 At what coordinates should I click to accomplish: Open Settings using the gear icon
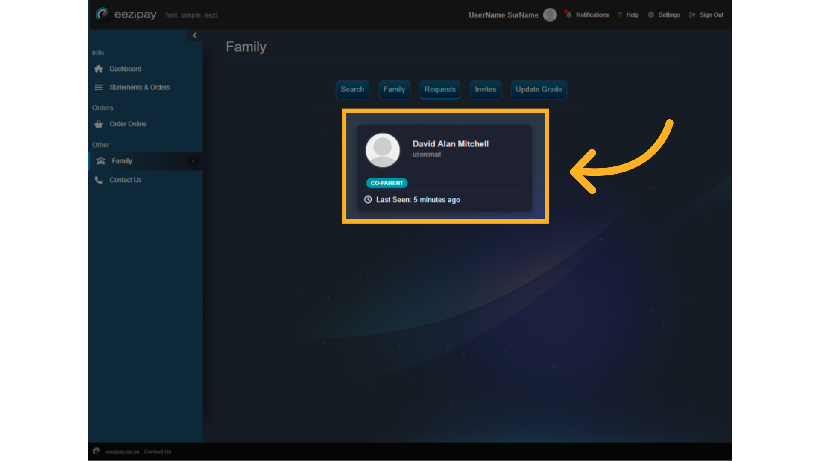[x=651, y=15]
